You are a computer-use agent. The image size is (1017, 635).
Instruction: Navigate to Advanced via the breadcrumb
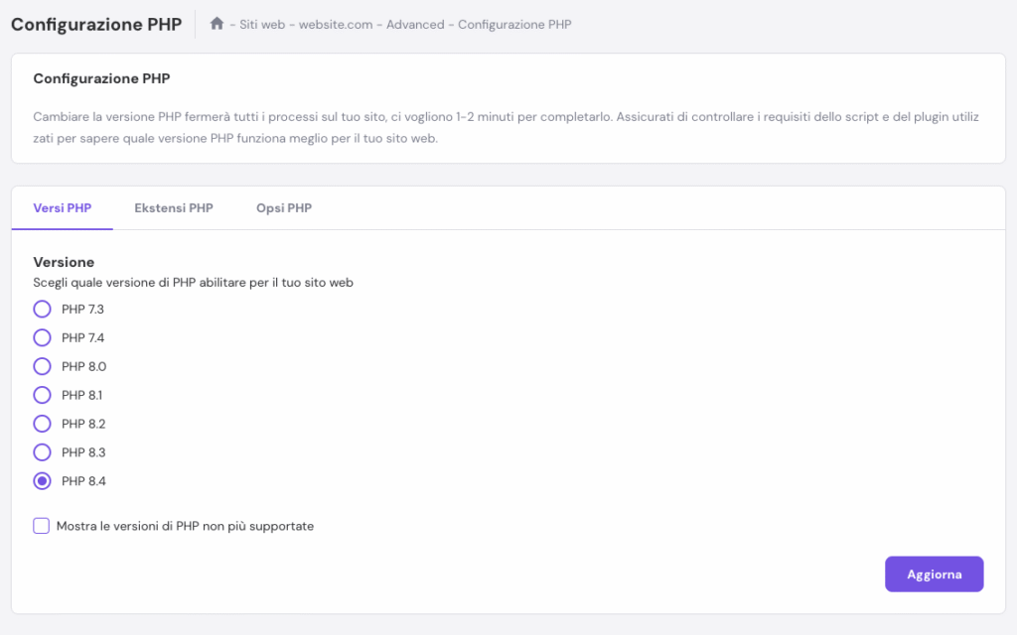tap(415, 24)
